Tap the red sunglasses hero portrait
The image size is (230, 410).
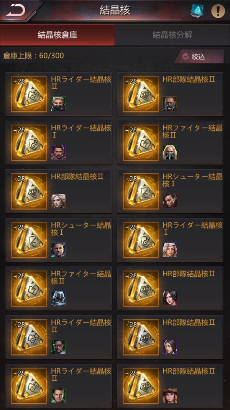(x=58, y=347)
